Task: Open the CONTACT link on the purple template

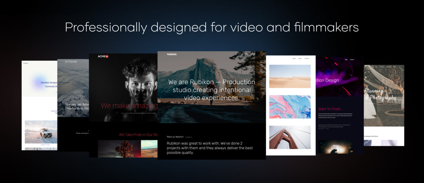Action: coord(353,59)
